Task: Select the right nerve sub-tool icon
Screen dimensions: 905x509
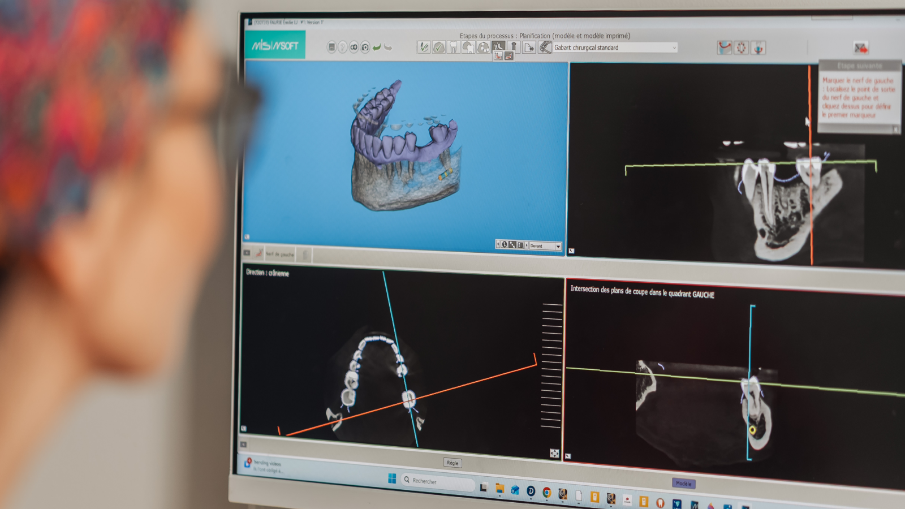Action: tap(509, 56)
